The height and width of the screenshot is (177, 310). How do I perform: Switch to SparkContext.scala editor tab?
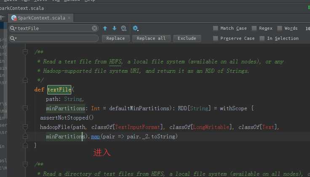[41, 18]
